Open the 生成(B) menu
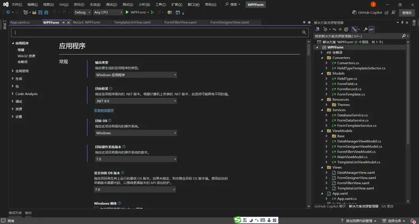This screenshot has width=419, height=224. (x=95, y=5)
